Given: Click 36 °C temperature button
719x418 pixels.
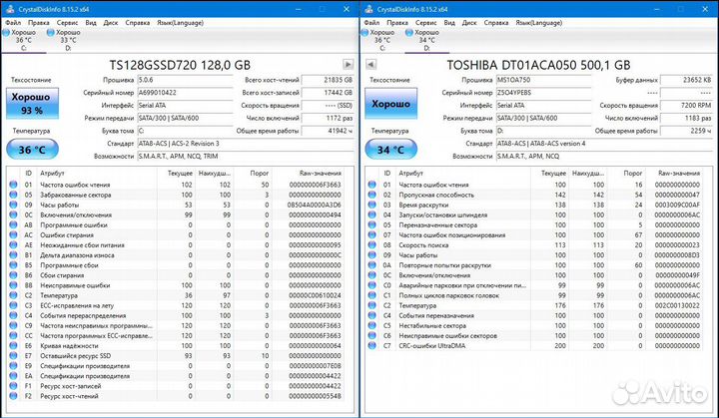Looking at the screenshot, I should coord(32,150).
